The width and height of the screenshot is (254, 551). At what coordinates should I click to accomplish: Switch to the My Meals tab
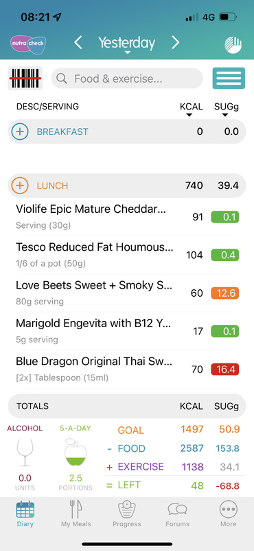[x=76, y=514]
